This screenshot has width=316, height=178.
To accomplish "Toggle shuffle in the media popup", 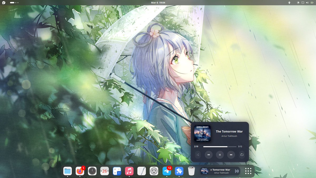I will coord(197,155).
